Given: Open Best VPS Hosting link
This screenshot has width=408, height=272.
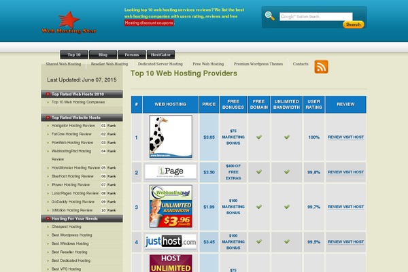Looking at the screenshot, I should coord(66,269).
